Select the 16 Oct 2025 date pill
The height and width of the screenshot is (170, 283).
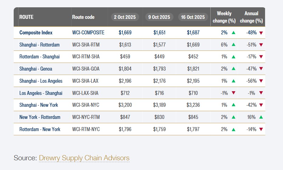[193, 17]
